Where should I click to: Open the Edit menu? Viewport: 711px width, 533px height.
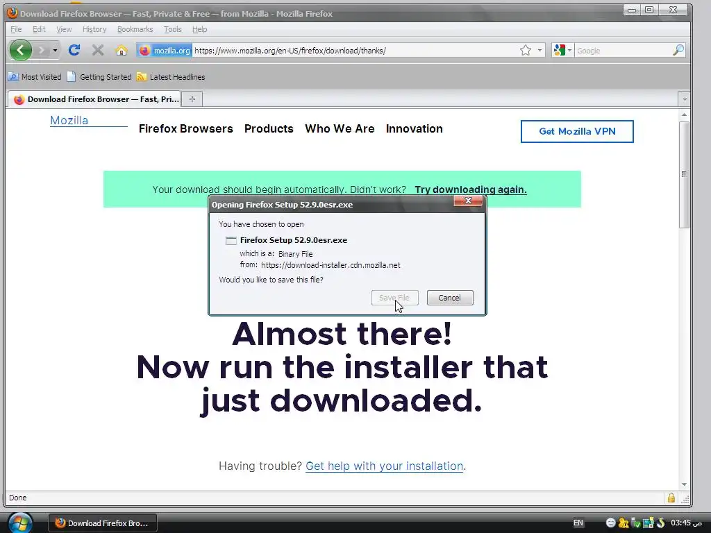(x=39, y=29)
